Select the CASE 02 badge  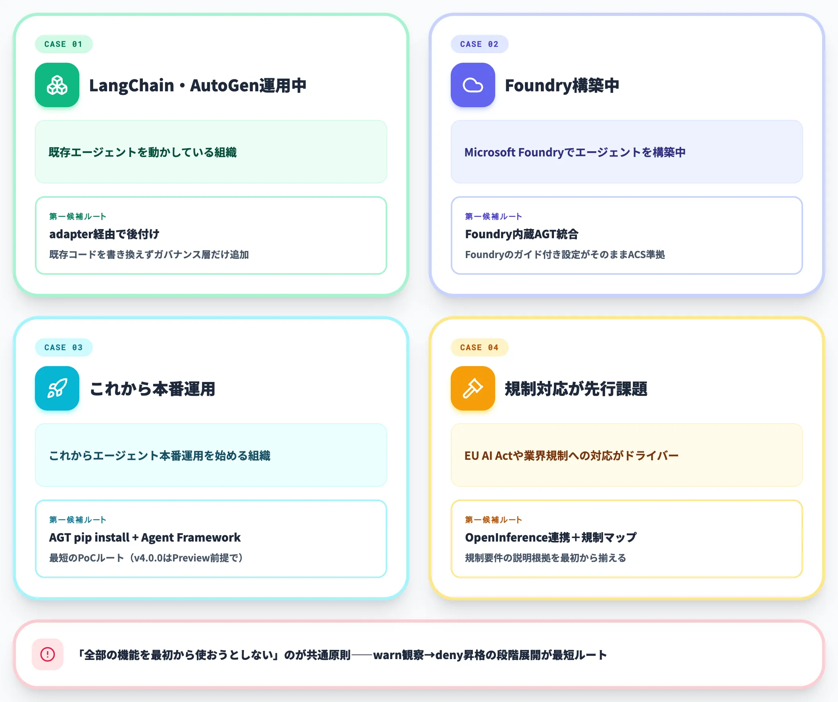[480, 44]
